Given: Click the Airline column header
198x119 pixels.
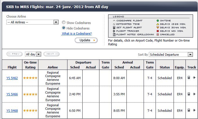Looking at the screenshot, I should pos(53,67).
